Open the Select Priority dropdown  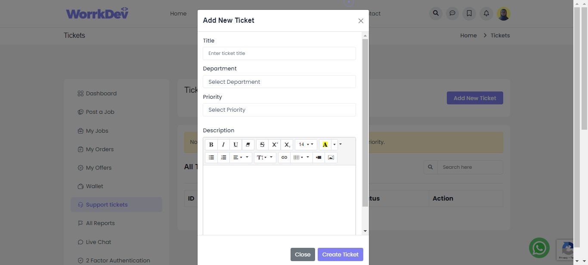click(x=279, y=110)
